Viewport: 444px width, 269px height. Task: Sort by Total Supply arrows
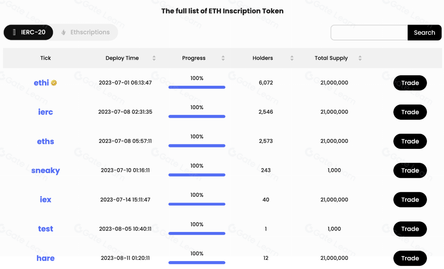pyautogui.click(x=360, y=58)
